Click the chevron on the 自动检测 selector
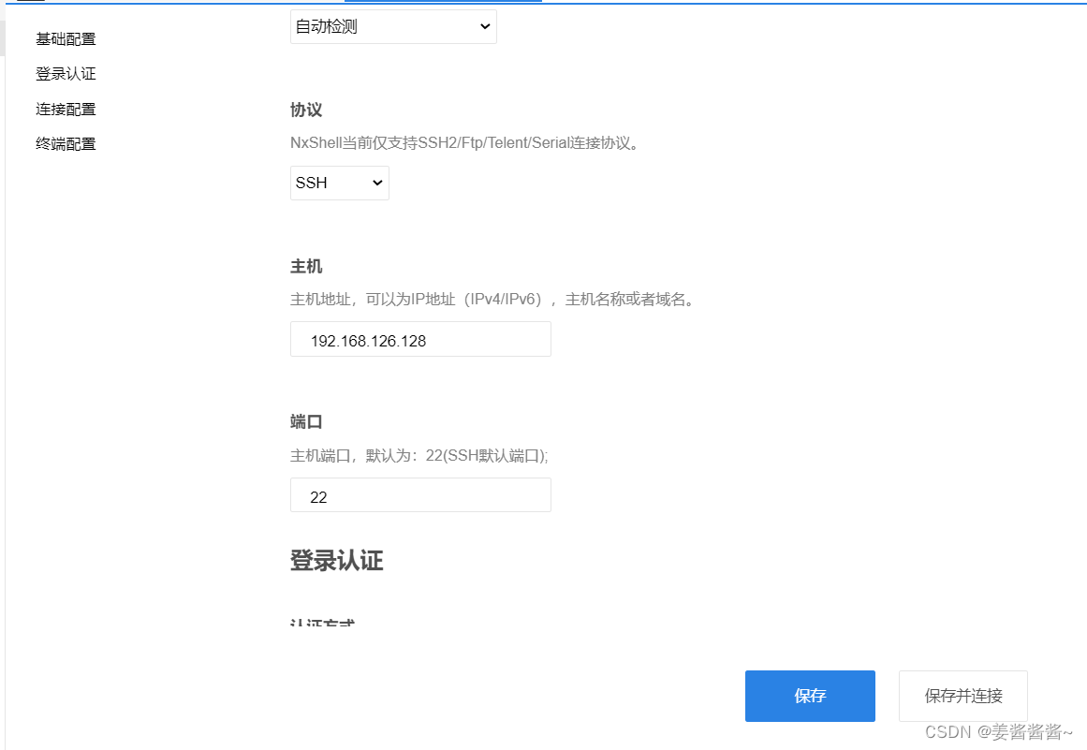 pos(483,26)
